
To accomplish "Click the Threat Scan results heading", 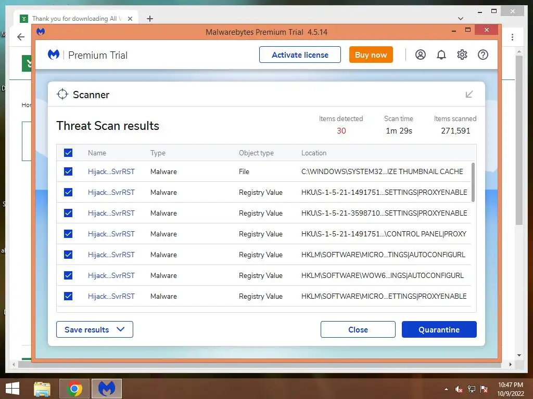I will tap(108, 126).
